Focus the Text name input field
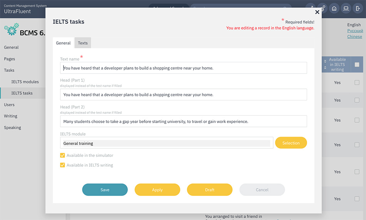Viewport: 366px width, 220px height. [x=183, y=68]
